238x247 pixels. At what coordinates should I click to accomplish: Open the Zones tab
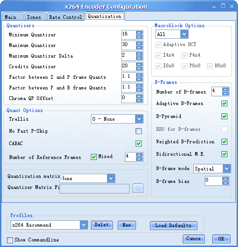pos(34,17)
